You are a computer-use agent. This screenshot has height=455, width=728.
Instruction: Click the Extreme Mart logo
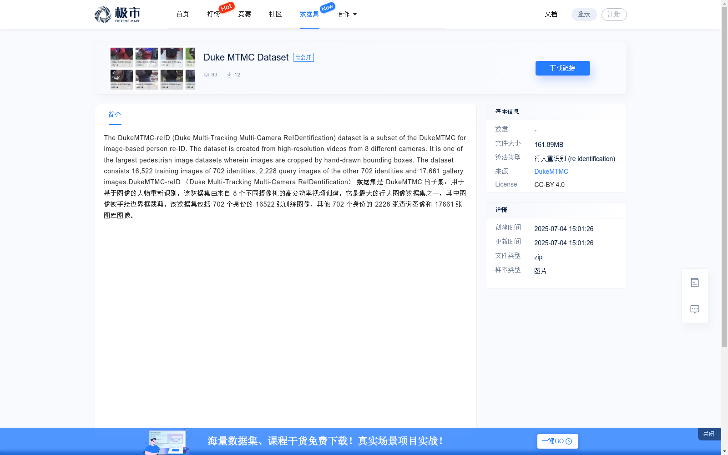(117, 15)
